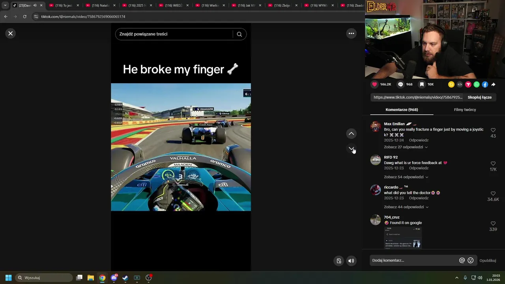
Task: Reply to RIFD 92's comment
Action: 419,168
